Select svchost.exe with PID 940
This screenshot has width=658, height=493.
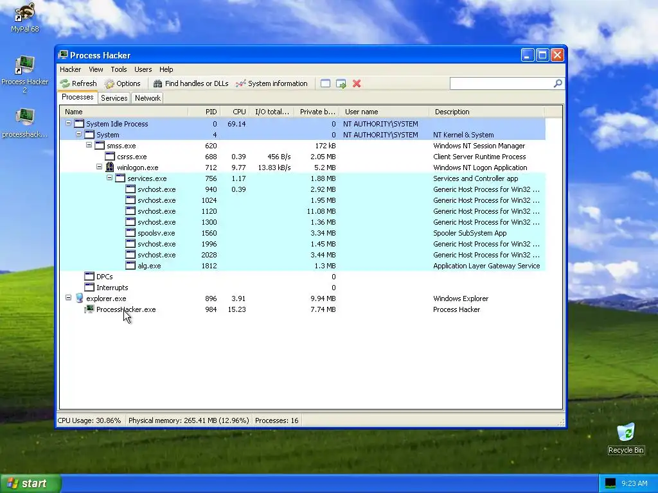[302, 189]
